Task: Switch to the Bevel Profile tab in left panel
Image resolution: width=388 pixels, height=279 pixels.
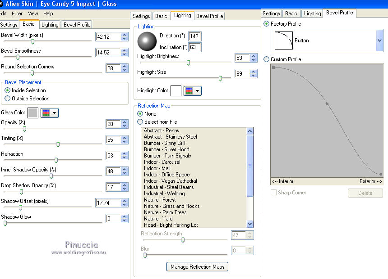Action: tap(77, 25)
